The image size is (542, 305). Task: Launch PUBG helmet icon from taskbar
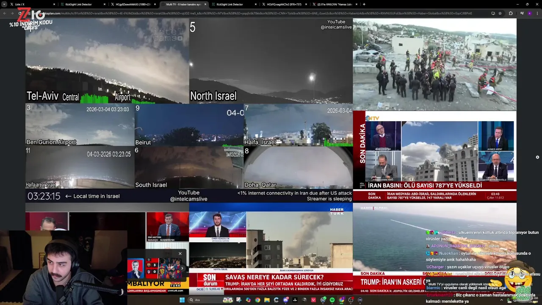pos(304,300)
